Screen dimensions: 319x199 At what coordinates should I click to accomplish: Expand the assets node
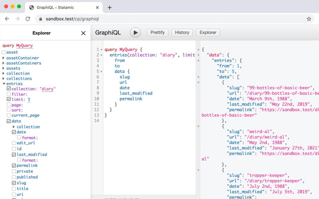pyautogui.click(x=3, y=68)
